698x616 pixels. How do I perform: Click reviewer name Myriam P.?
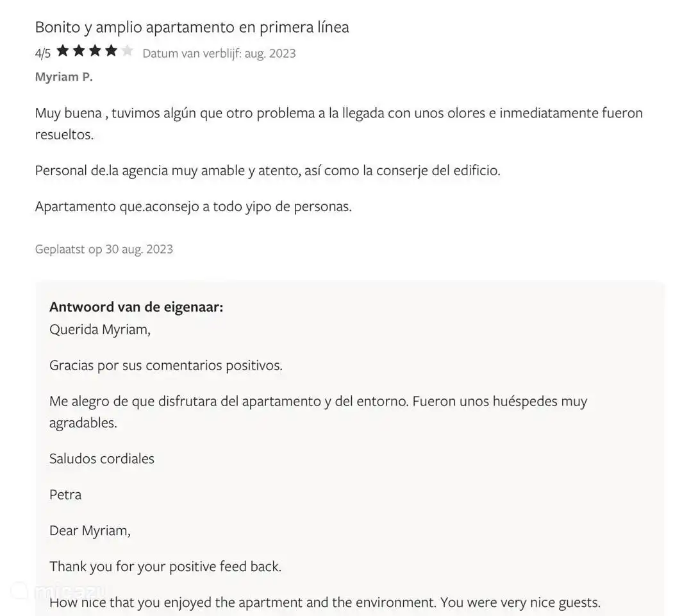[x=63, y=77]
